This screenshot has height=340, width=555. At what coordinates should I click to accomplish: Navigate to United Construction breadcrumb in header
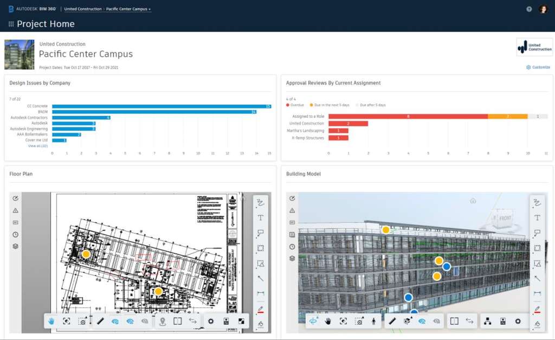click(x=83, y=9)
